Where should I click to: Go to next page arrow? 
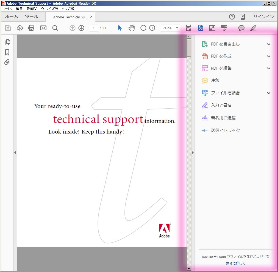[81, 28]
